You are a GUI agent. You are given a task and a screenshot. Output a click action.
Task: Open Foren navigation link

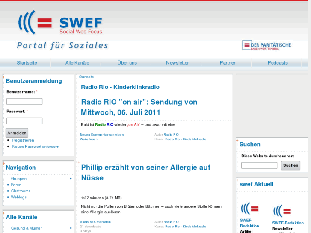(x=16, y=185)
